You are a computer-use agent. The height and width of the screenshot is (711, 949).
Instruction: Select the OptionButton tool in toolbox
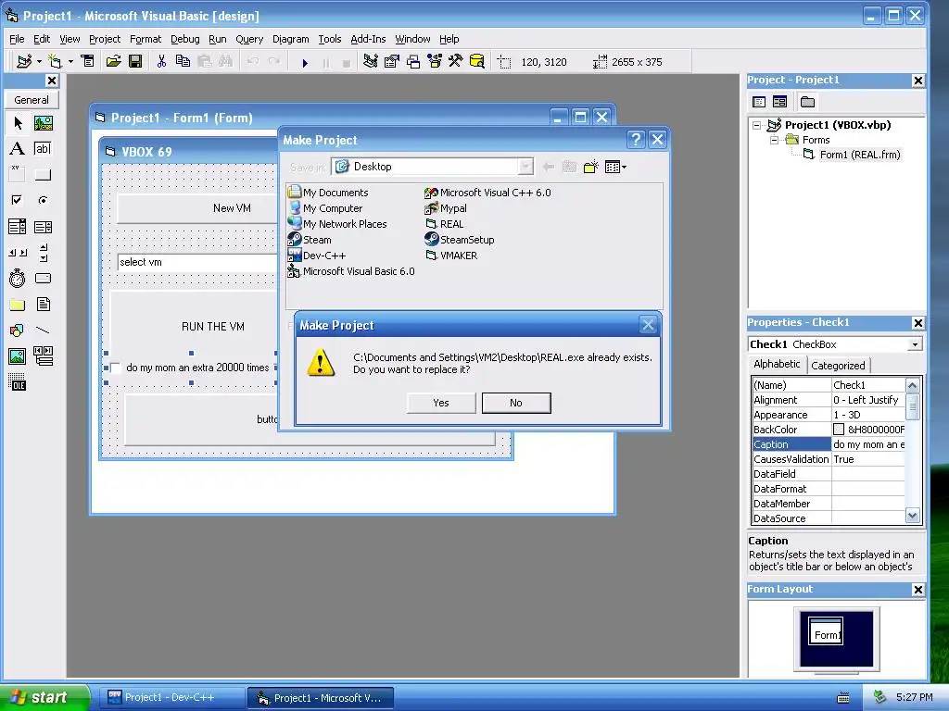pyautogui.click(x=43, y=200)
